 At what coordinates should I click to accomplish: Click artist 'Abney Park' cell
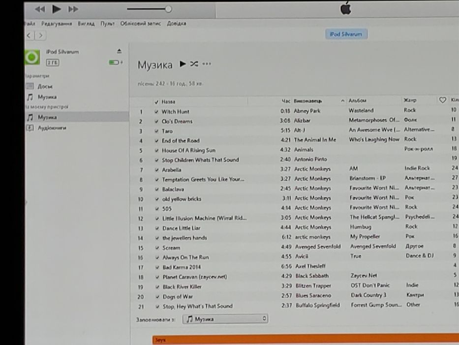[307, 111]
